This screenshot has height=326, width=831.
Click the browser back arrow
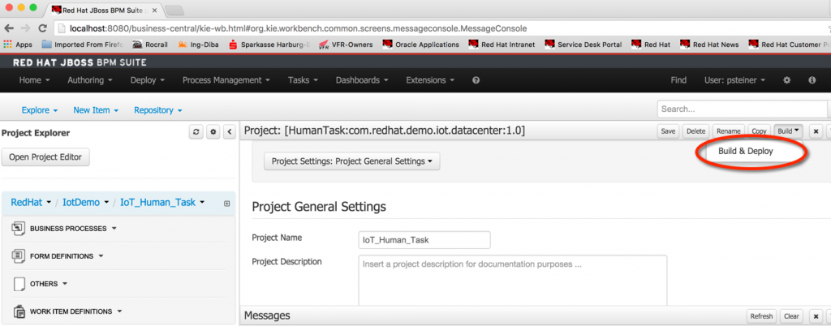click(x=11, y=28)
